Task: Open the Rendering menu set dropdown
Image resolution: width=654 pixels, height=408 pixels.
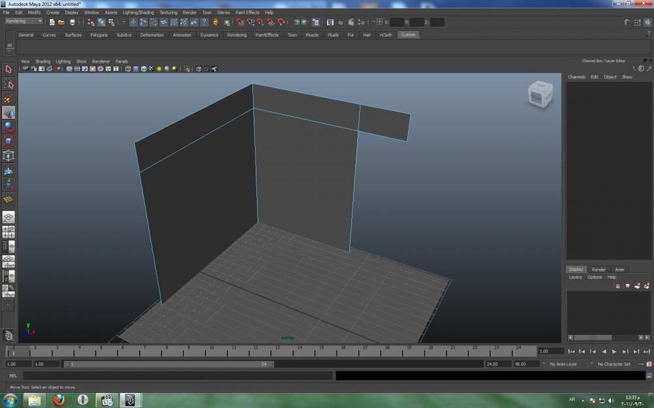Action: (x=24, y=22)
